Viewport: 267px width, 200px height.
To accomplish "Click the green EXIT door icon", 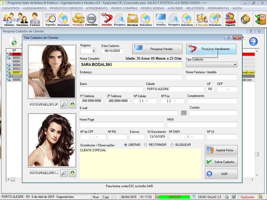I will (260, 19).
